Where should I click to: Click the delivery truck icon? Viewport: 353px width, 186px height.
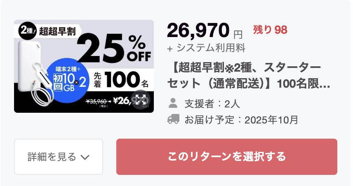[174, 119]
